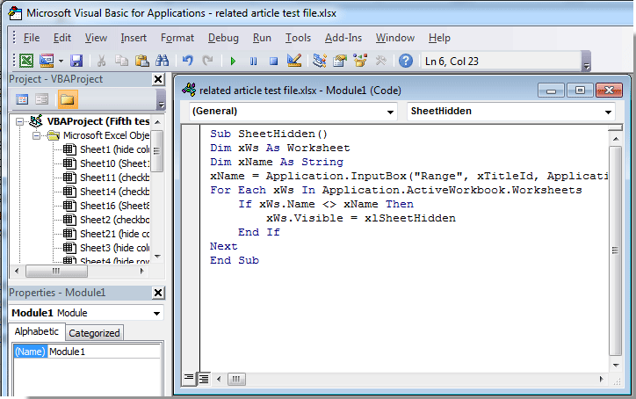The height and width of the screenshot is (399, 636).
Task: Click project tree scroll down arrow
Action: tap(158, 257)
